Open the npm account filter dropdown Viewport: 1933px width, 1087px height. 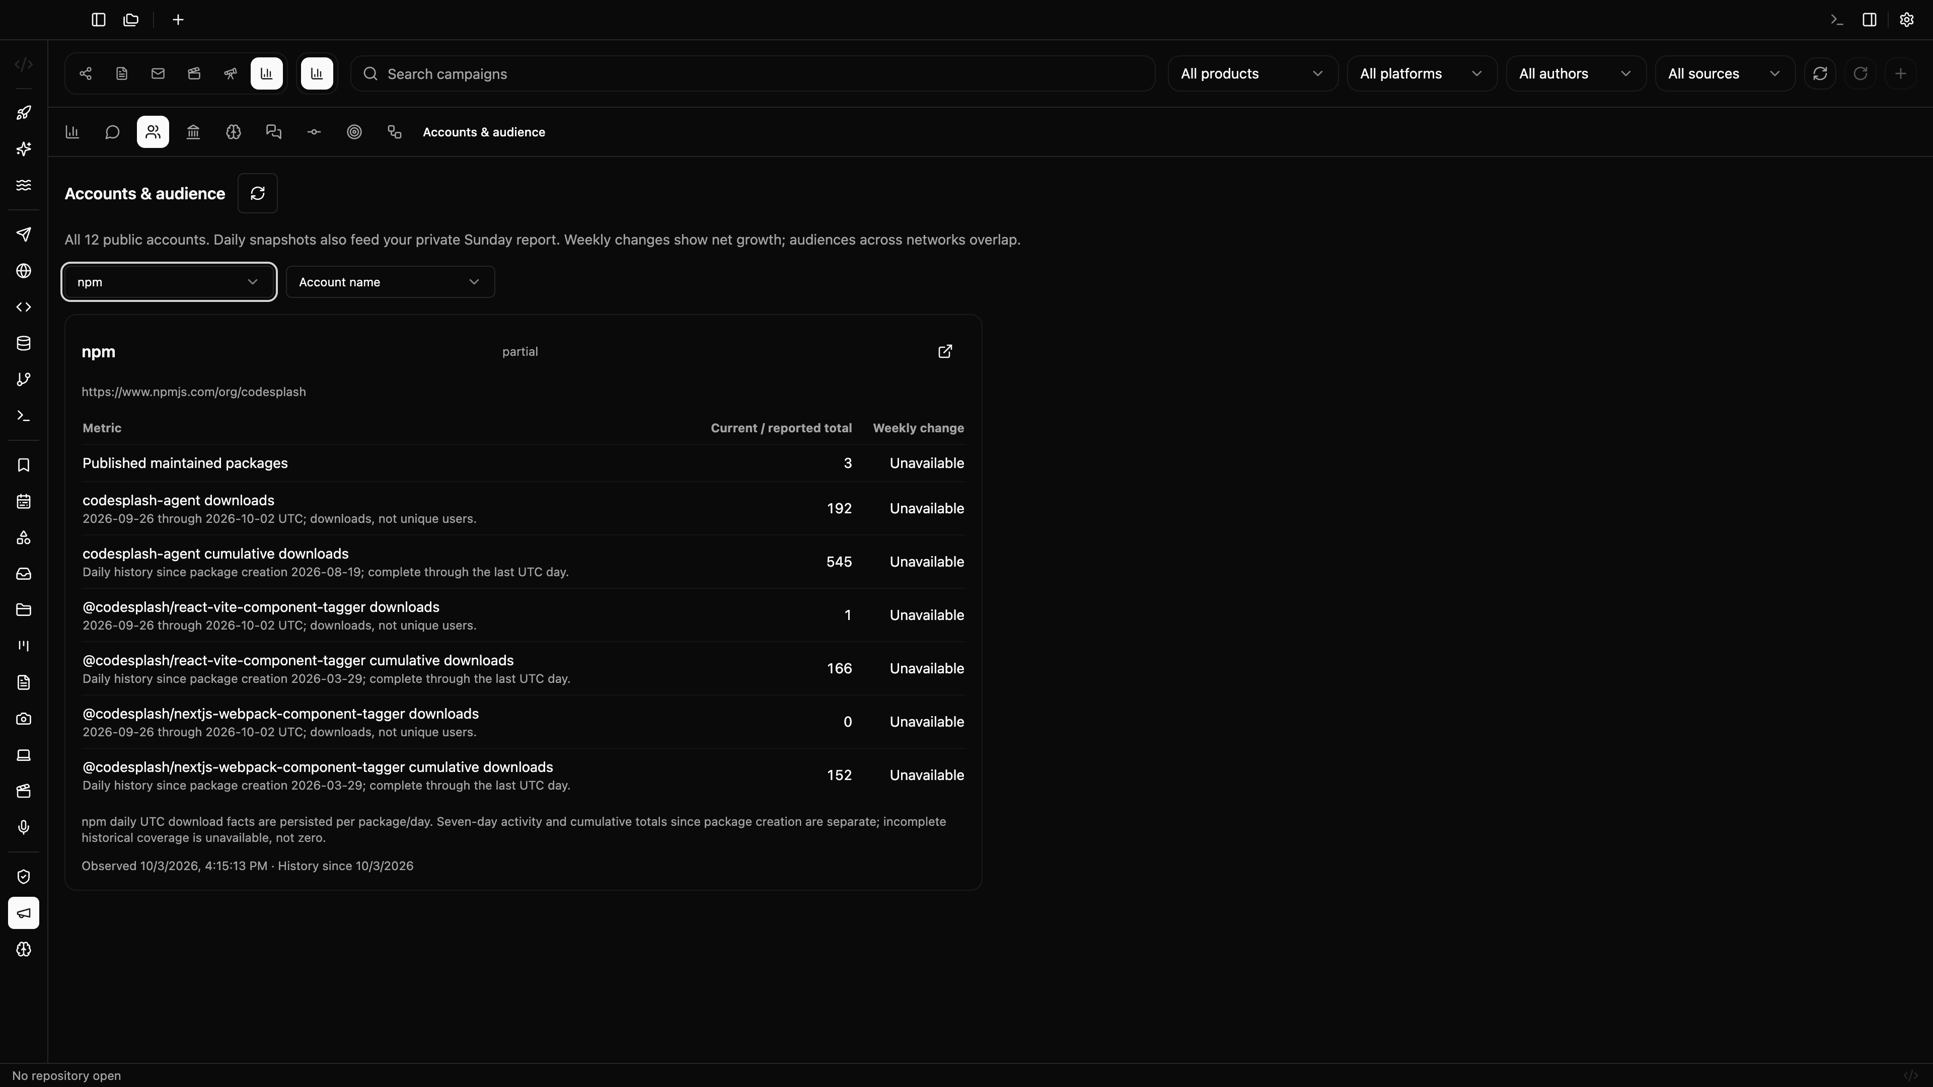[x=169, y=282]
